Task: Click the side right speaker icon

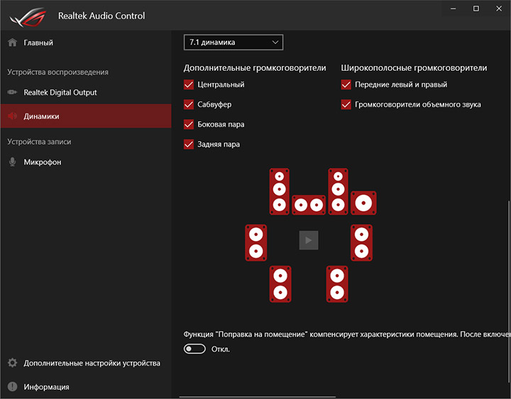Action: [x=361, y=242]
